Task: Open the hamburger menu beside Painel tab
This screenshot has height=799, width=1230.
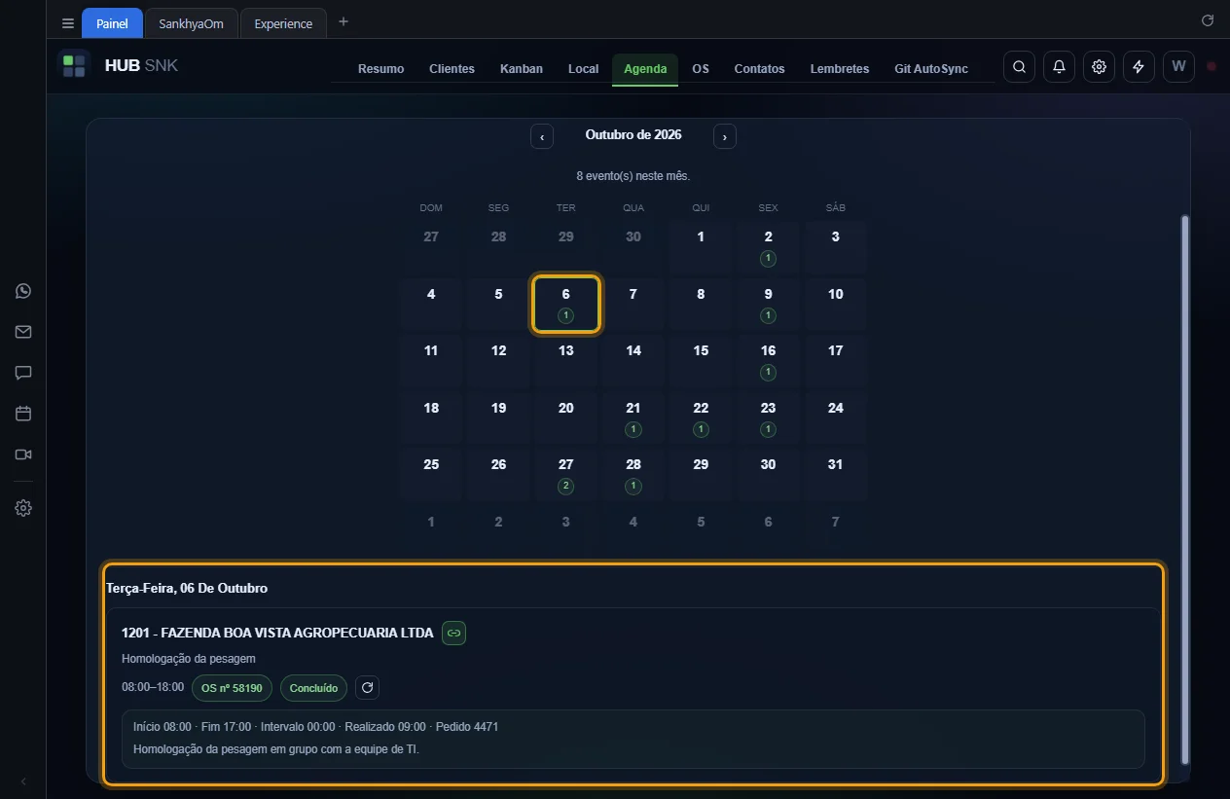Action: [67, 23]
